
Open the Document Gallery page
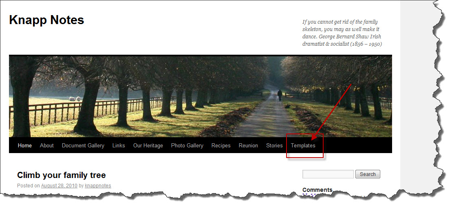83,145
